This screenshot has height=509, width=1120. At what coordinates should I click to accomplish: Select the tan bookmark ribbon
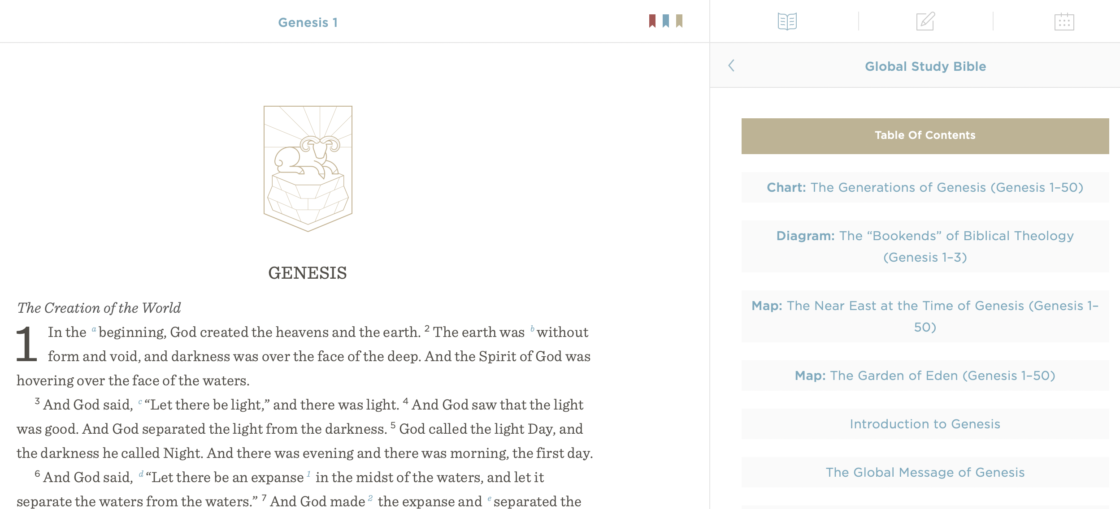pos(678,21)
